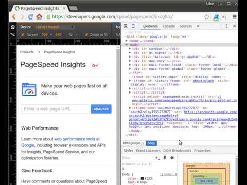Open DevTools three-dot settings menu
This screenshot has width=247, height=185.
click(226, 26)
